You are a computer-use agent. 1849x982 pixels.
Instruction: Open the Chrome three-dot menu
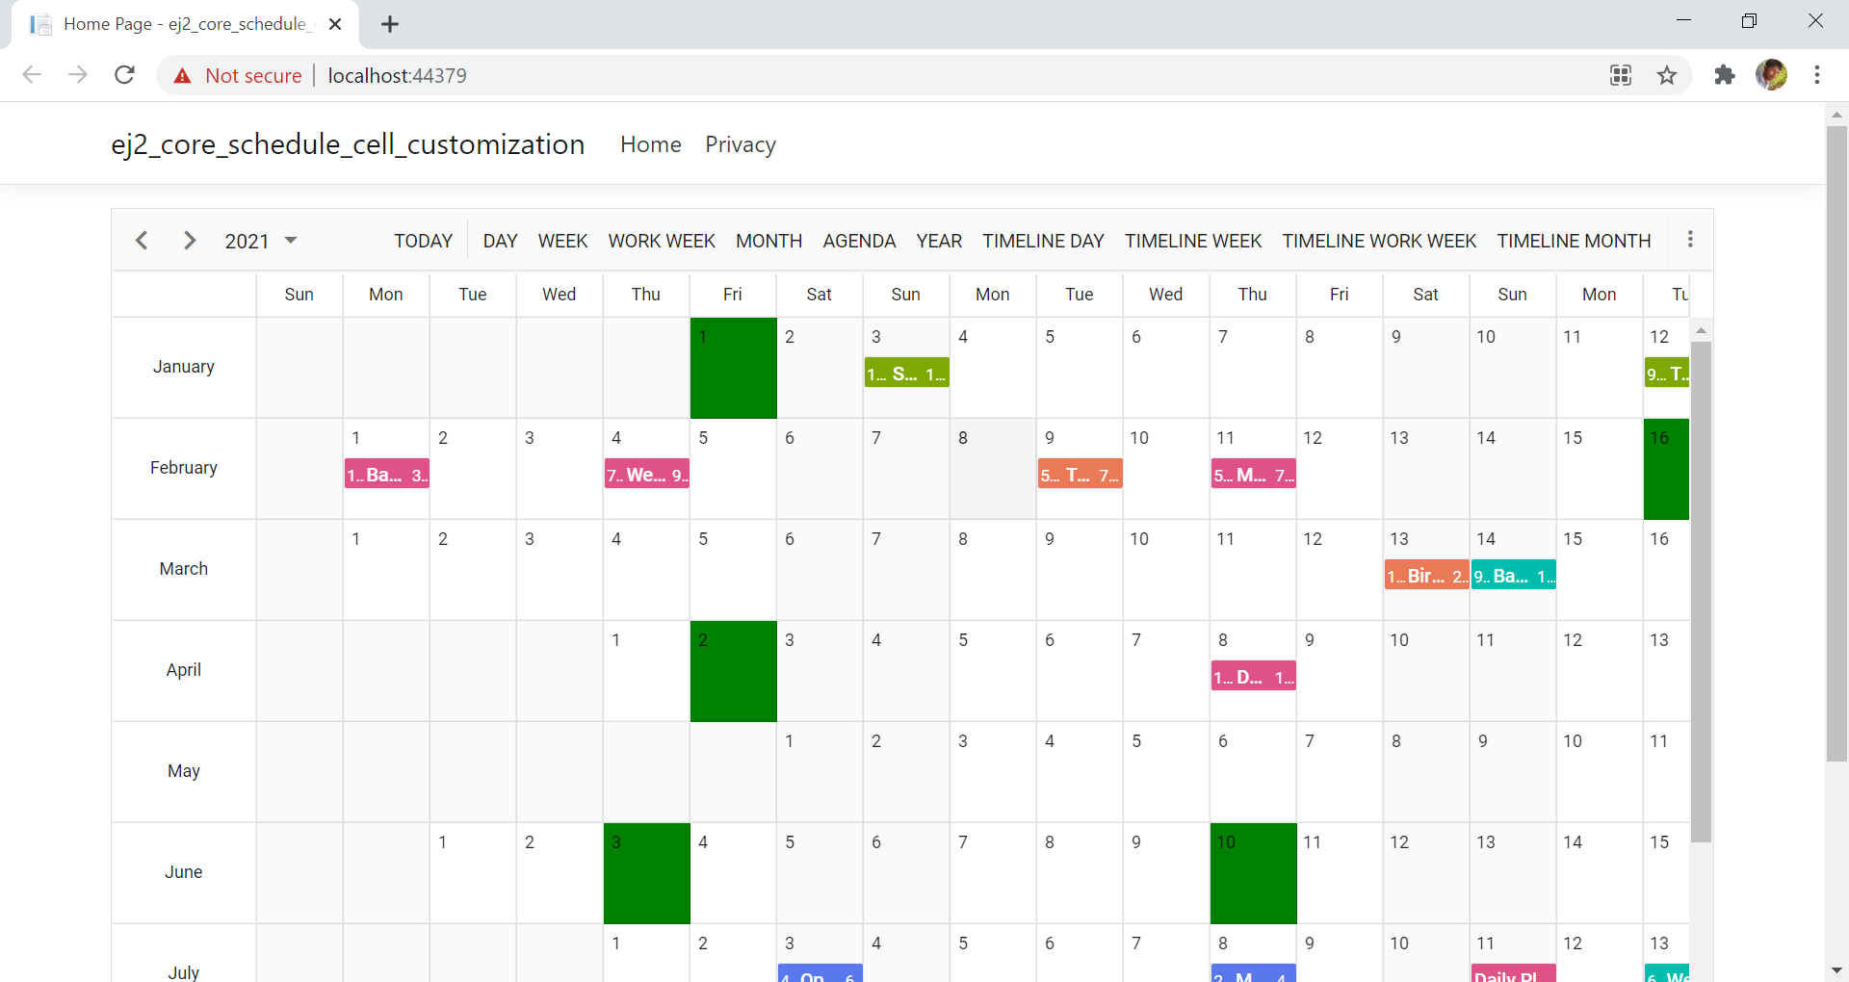[x=1816, y=75]
